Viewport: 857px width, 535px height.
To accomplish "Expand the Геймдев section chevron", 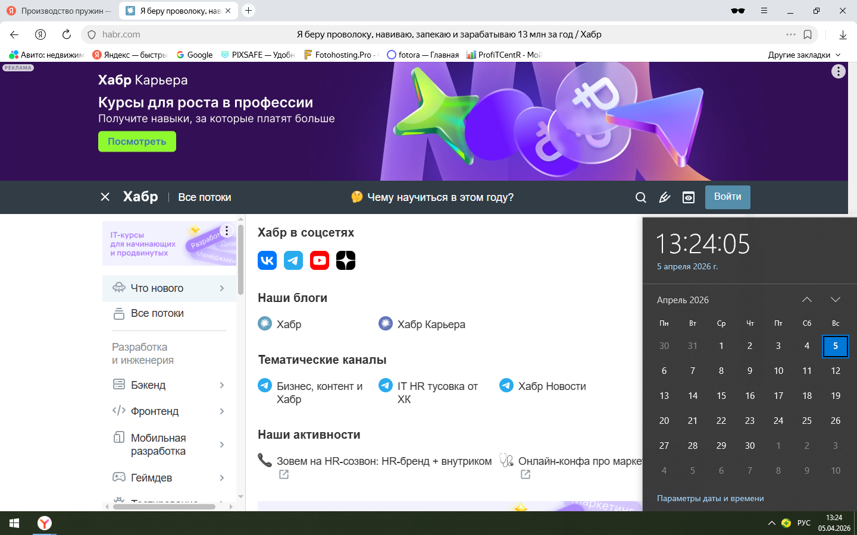I will tap(222, 478).
